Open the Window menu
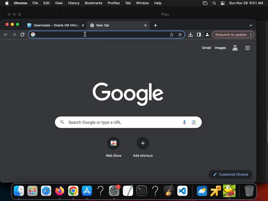 tap(142, 3)
